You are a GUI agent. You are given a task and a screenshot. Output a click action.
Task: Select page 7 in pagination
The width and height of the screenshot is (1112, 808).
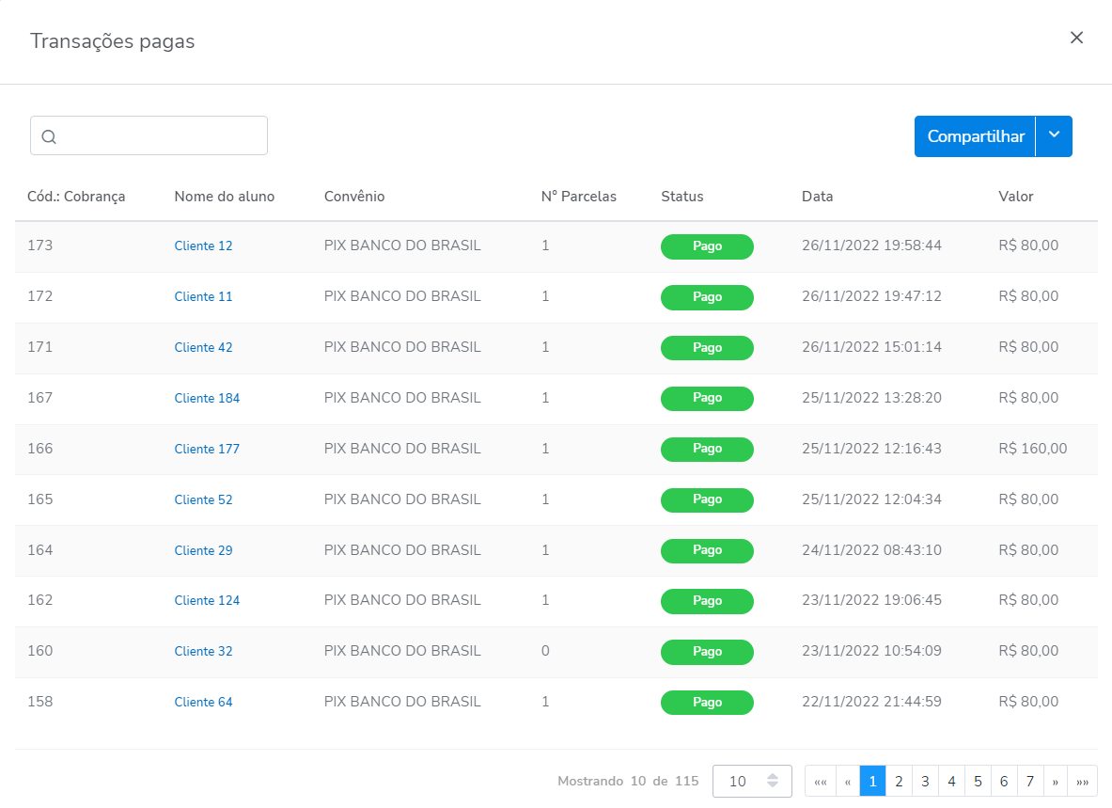pyautogui.click(x=1030, y=781)
